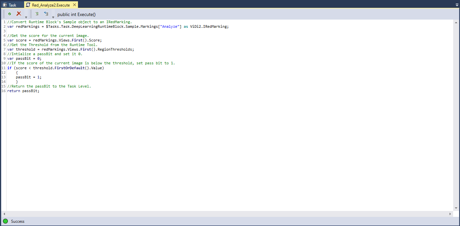Click the vertical scrollbar down arrow
460x226 pixels.
click(x=456, y=208)
